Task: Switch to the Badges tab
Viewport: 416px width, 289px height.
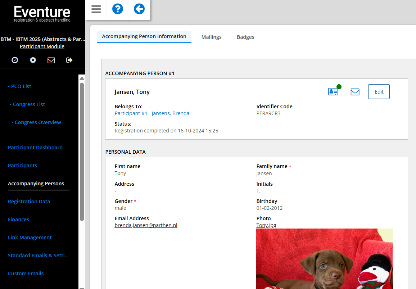Action: coord(245,37)
